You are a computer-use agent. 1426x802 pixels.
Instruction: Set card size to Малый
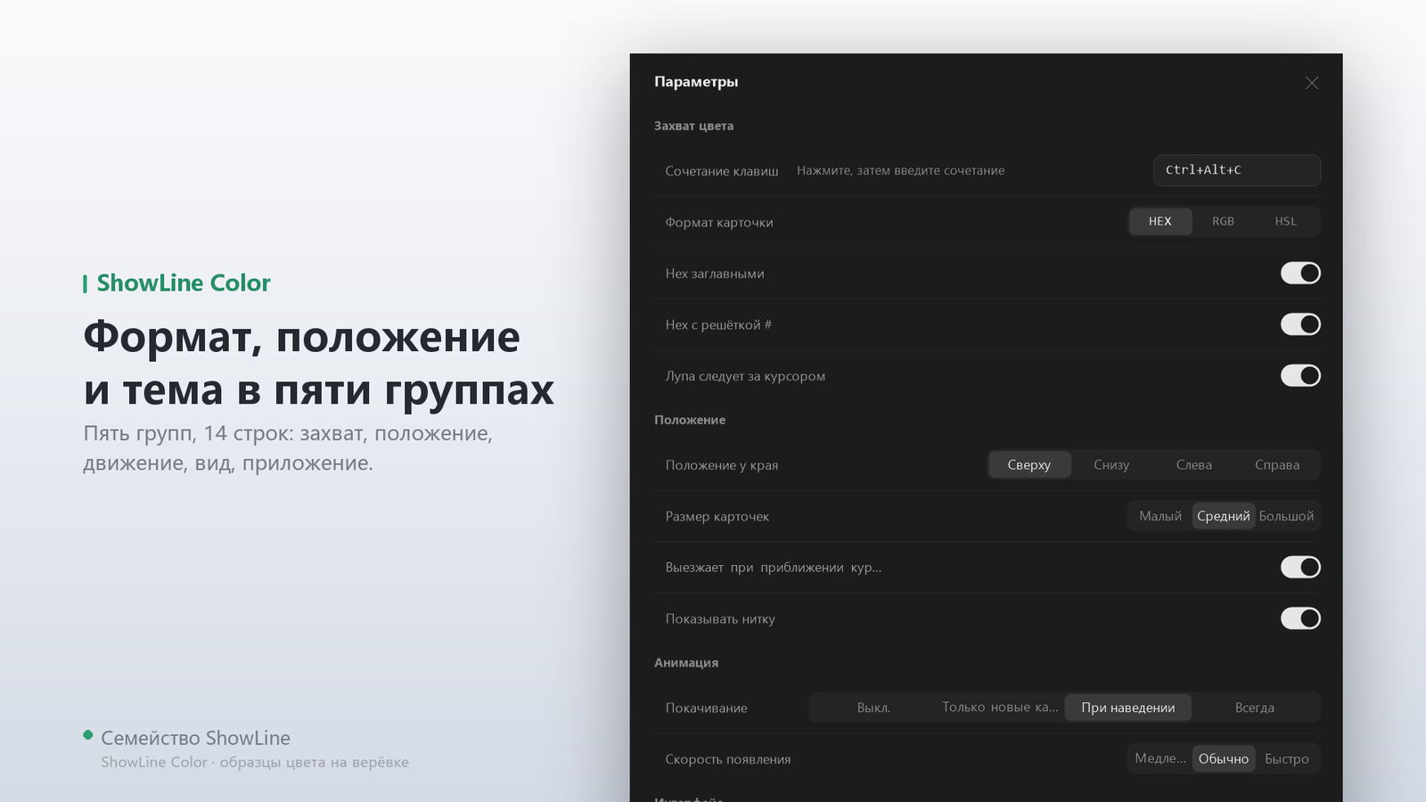(x=1160, y=516)
